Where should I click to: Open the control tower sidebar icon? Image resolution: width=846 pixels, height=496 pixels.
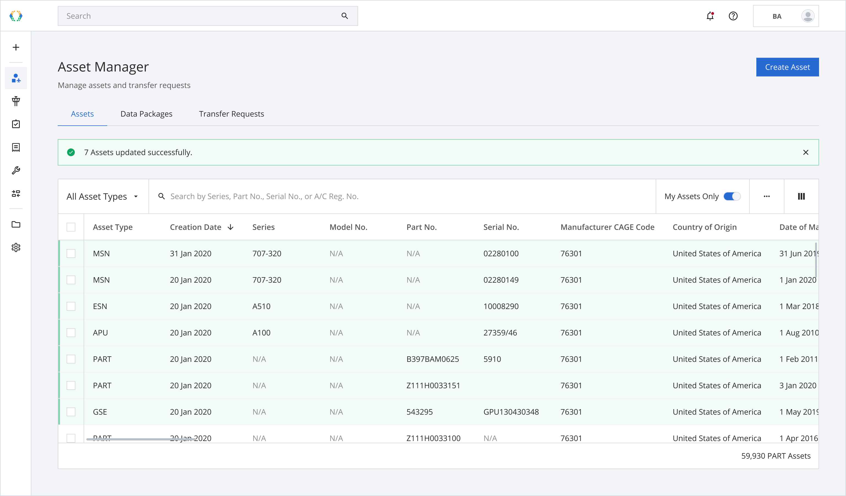pos(16,101)
